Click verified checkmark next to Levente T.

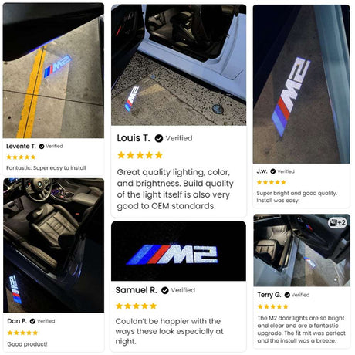click(x=42, y=147)
